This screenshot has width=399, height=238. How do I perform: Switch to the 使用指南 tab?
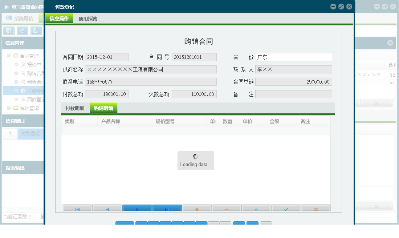pos(88,18)
